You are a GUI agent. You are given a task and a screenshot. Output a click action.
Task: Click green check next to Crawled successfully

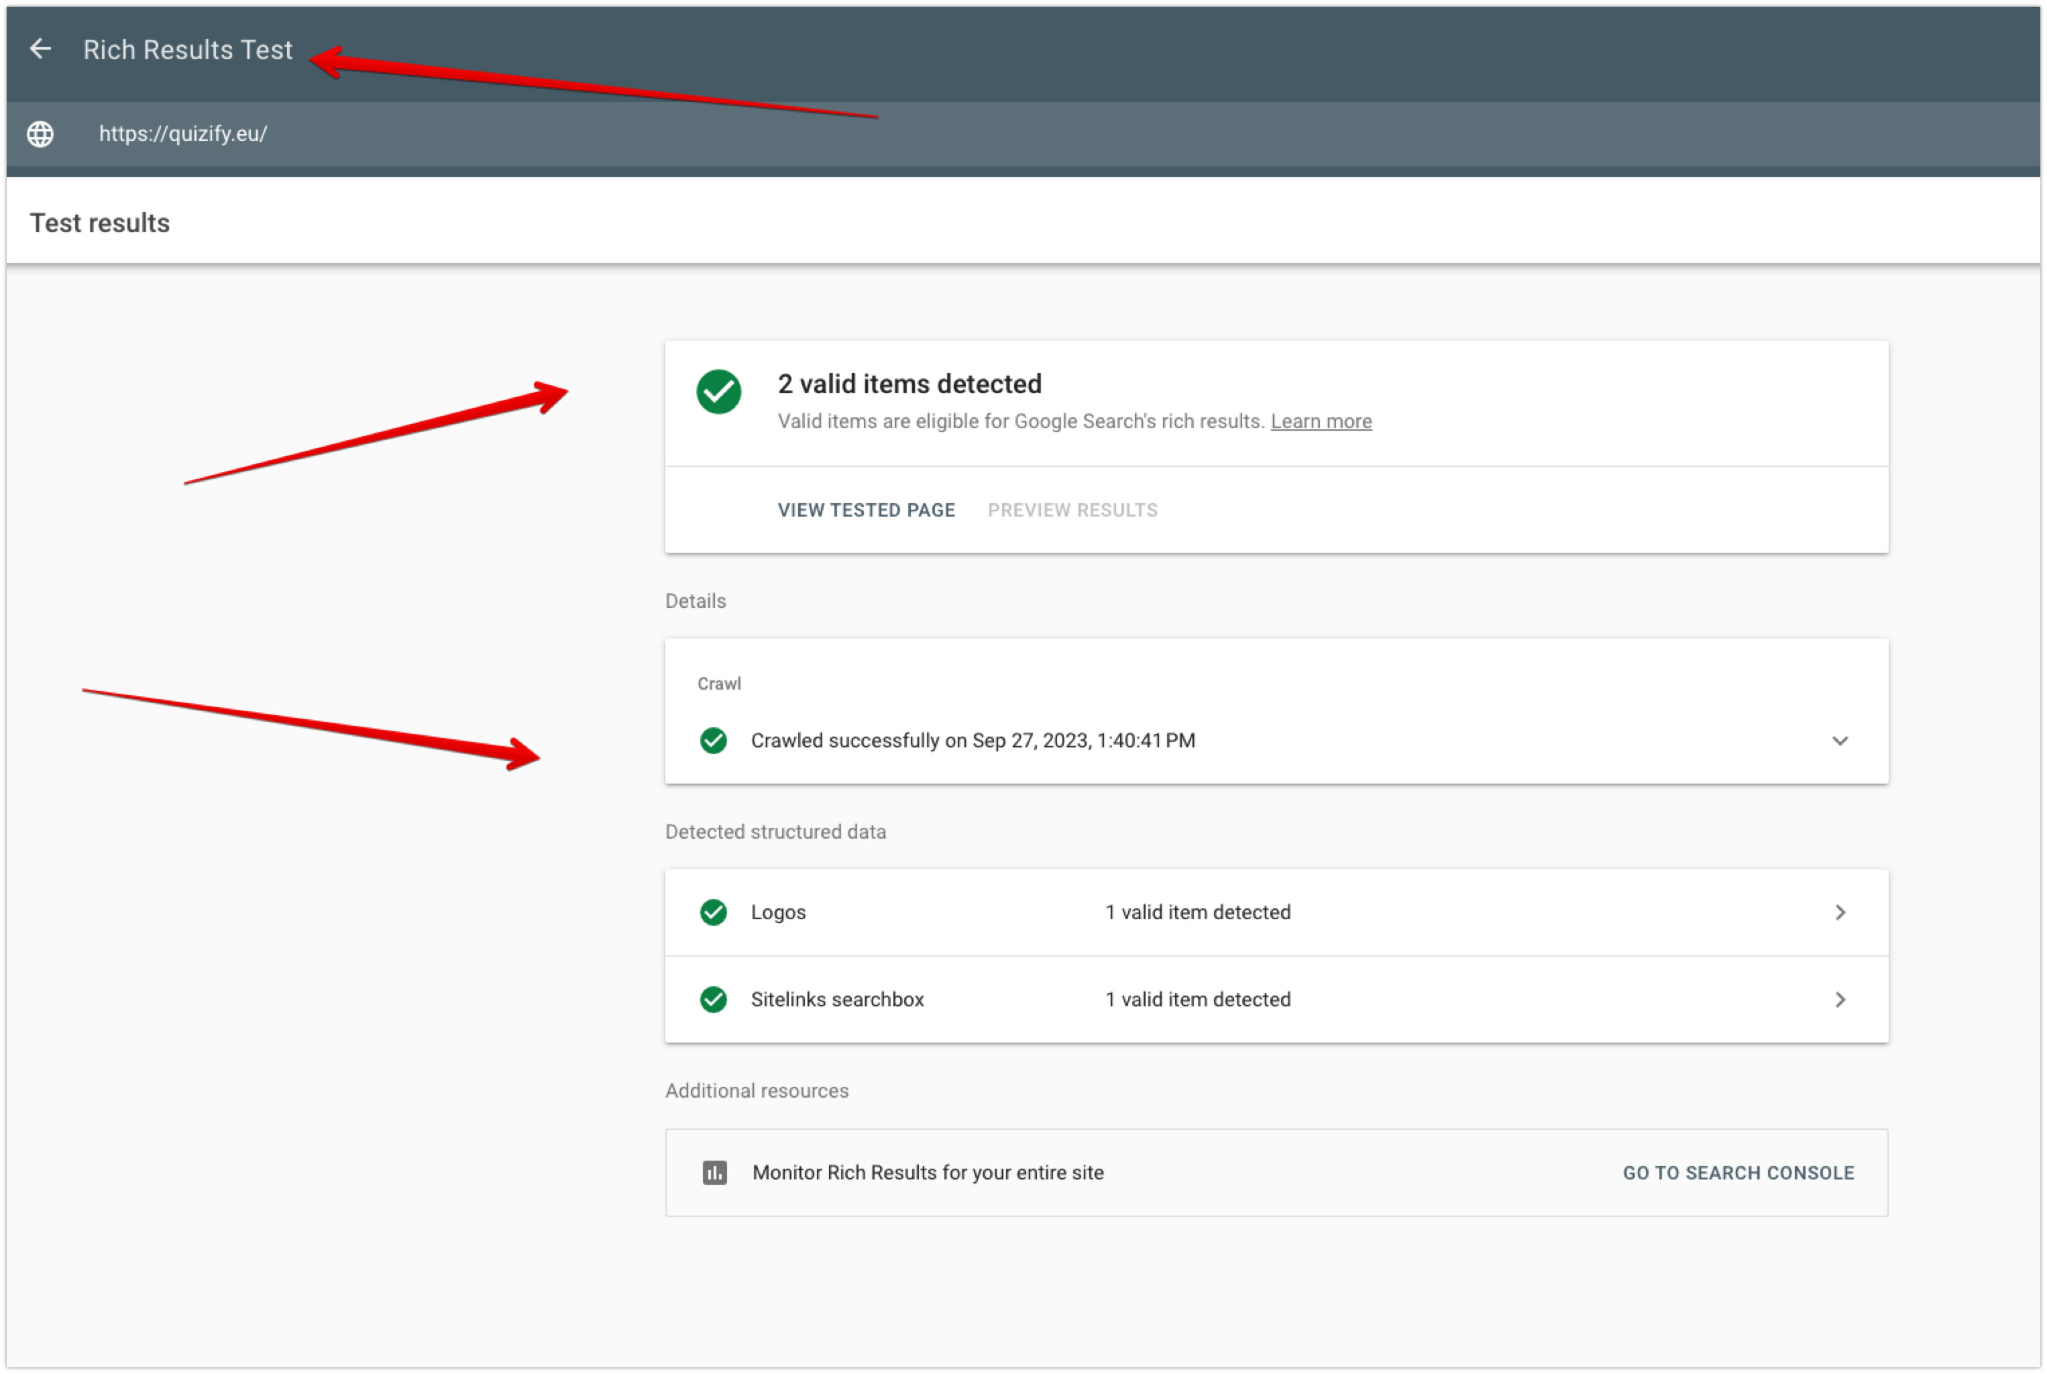tap(713, 741)
